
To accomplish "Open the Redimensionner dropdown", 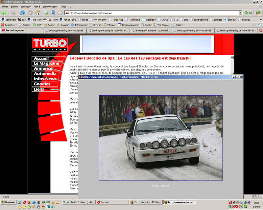I will point(129,25).
